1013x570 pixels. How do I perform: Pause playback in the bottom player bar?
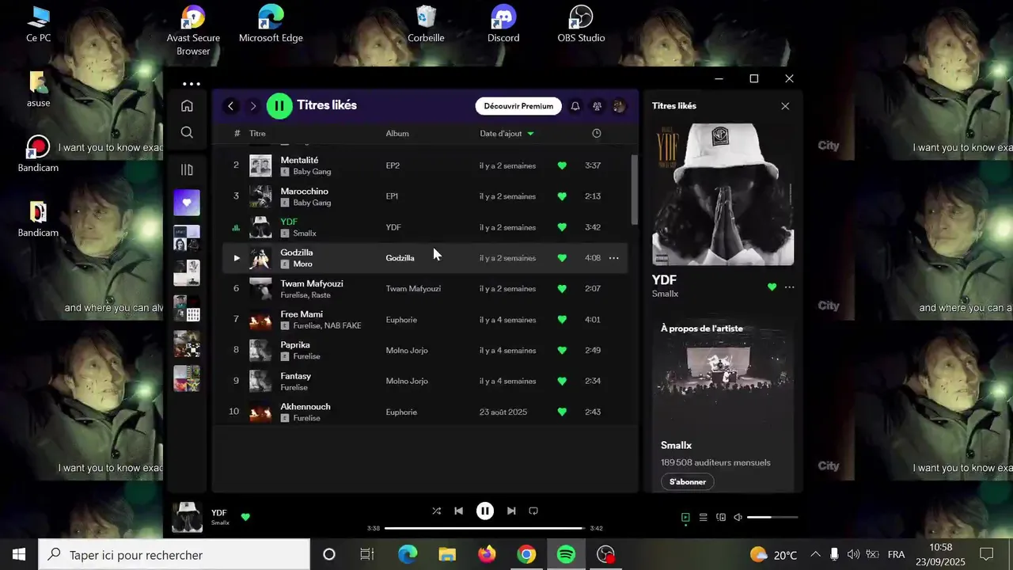pyautogui.click(x=485, y=511)
